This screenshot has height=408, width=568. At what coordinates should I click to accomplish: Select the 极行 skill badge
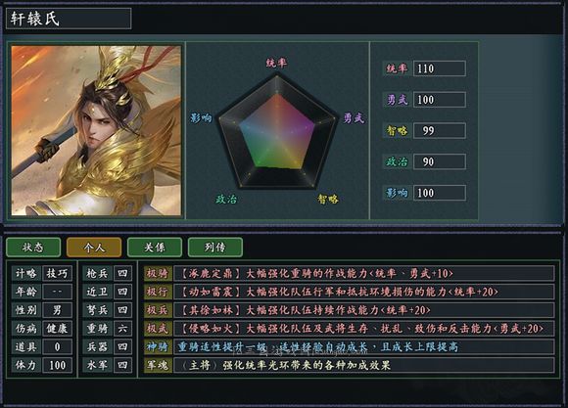pyautogui.click(x=158, y=292)
